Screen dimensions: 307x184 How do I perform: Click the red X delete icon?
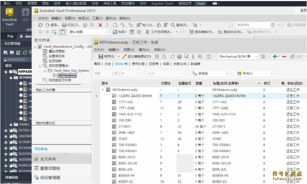(x=100, y=25)
